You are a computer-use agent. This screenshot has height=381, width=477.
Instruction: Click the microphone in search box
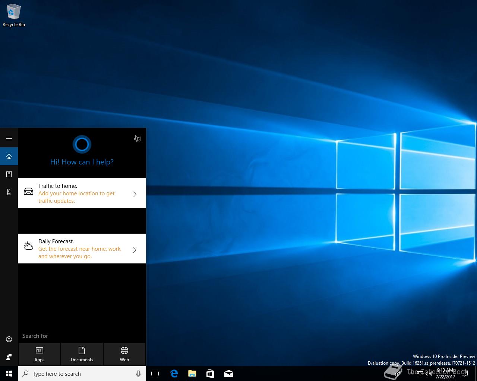138,374
